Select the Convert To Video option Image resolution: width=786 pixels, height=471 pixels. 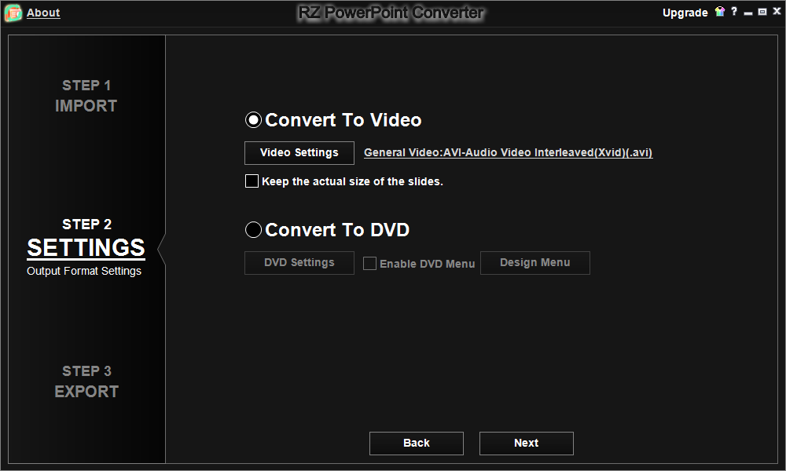253,119
